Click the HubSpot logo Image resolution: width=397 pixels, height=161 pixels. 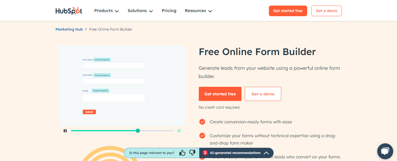pyautogui.click(x=69, y=11)
